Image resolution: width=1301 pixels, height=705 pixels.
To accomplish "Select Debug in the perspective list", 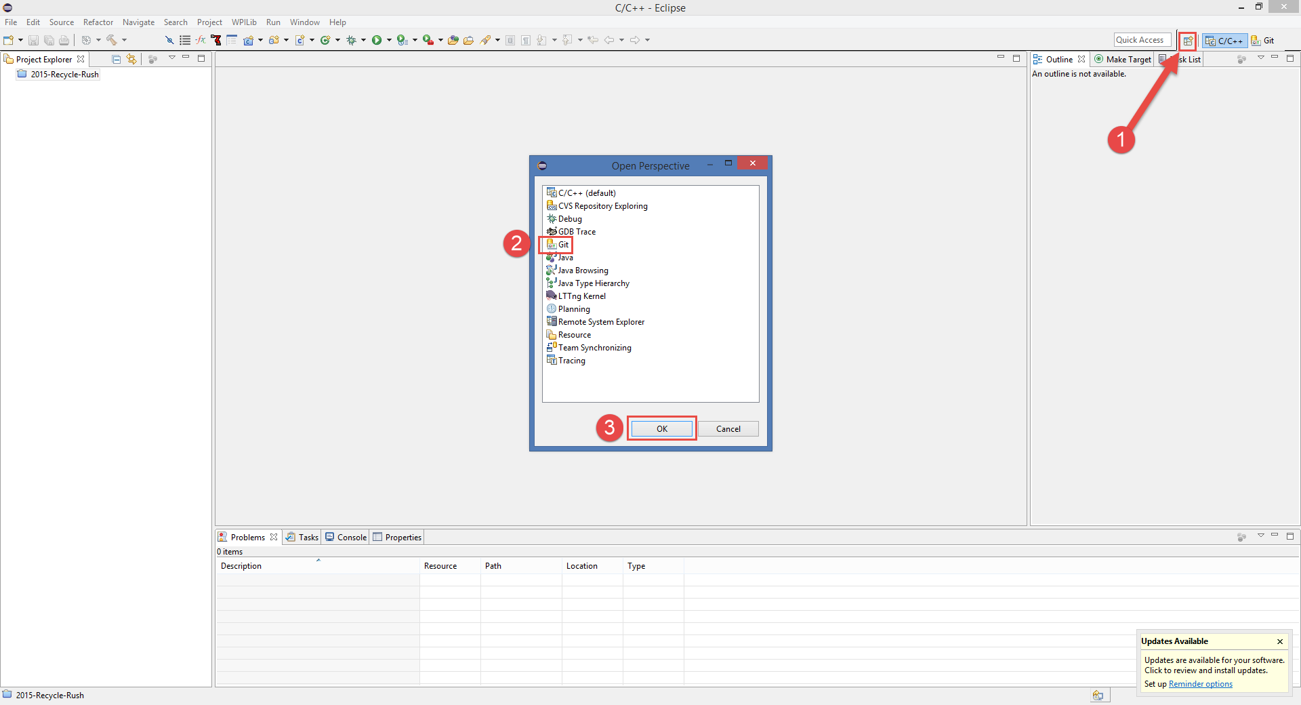I will (564, 219).
